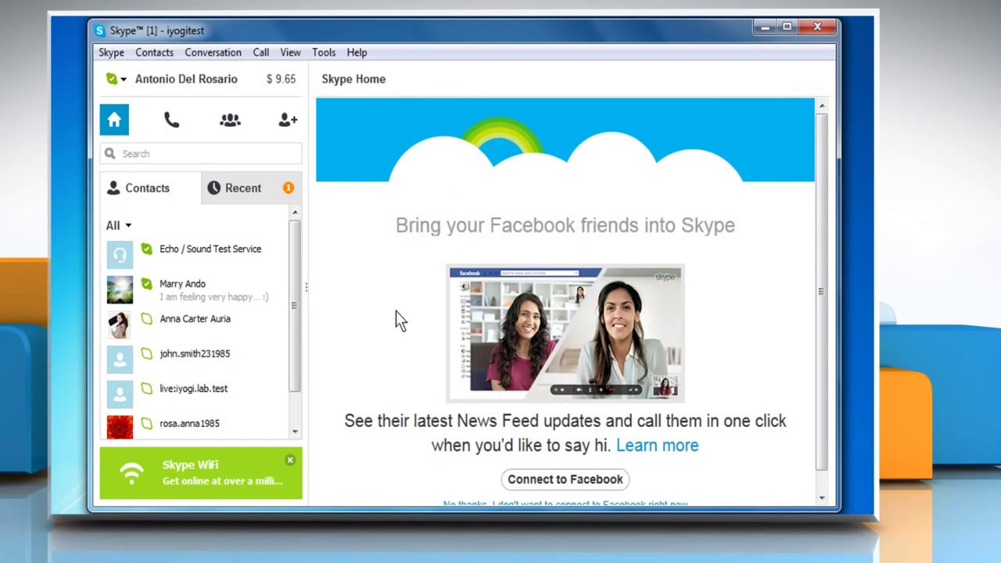Screen dimensions: 1001x563
Task: Select Anna Carter Auria contact name
Action: (195, 318)
